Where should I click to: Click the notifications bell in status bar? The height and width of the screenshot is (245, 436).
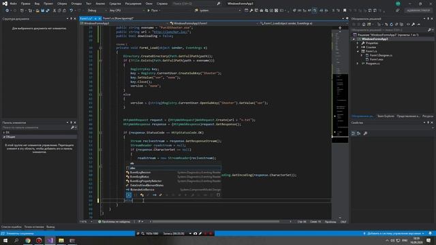pos(430,233)
